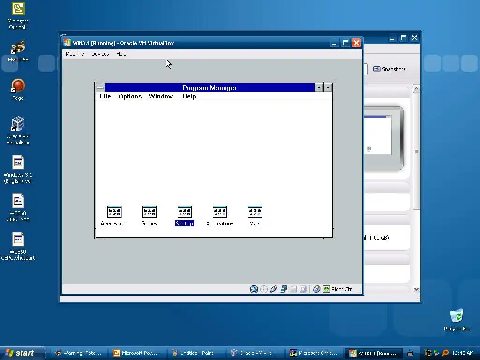Viewport: 480px width, 360px height.
Task: Open the Devices menu in VirtualBox
Action: (x=100, y=54)
